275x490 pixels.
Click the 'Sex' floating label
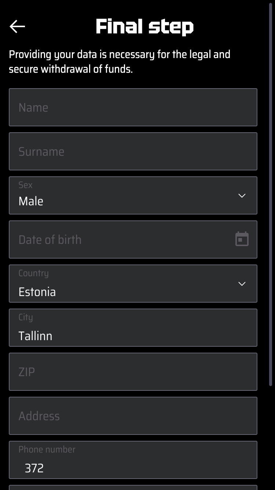(25, 185)
